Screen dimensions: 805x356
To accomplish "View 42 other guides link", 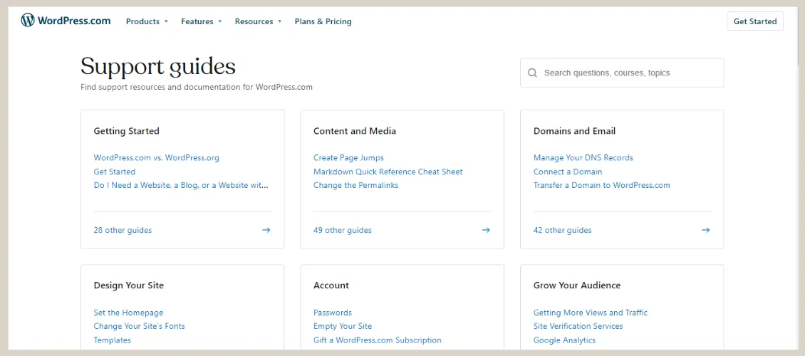I will (562, 230).
